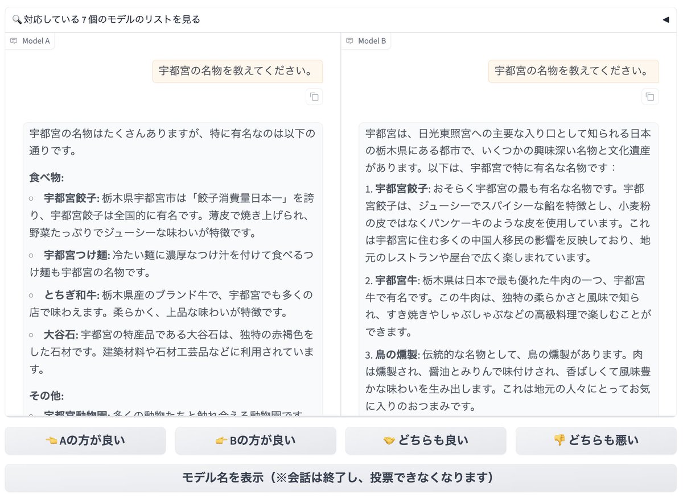Click the intro paragraph of Model B's answer

coord(508,151)
